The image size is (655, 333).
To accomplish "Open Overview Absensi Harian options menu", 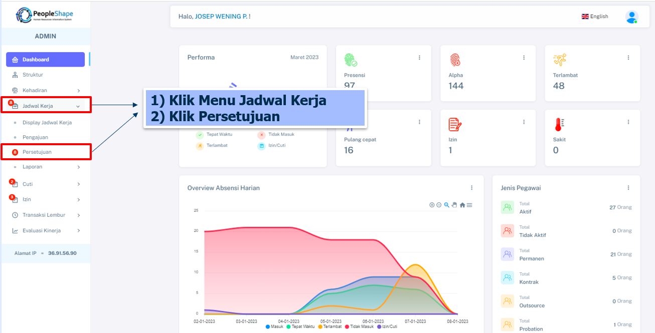I will 471,188.
